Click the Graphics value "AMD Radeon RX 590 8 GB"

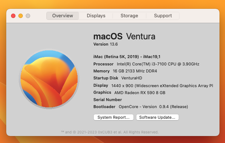[140, 93]
